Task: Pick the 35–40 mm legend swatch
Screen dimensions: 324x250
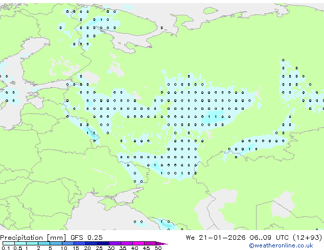Action: pos(126,243)
